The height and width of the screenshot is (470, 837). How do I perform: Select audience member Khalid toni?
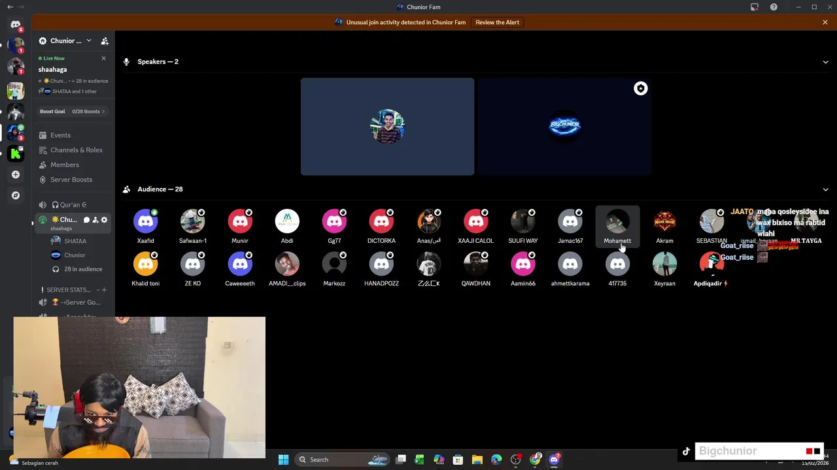[146, 269]
